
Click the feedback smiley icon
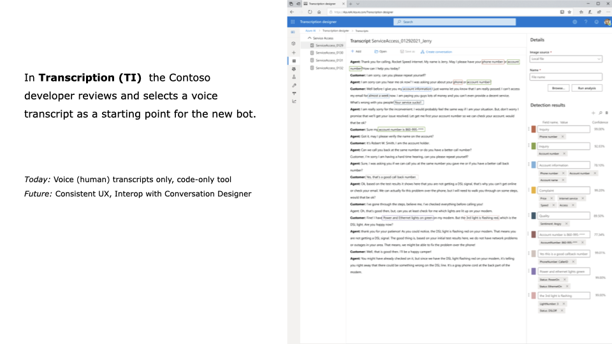597,22
